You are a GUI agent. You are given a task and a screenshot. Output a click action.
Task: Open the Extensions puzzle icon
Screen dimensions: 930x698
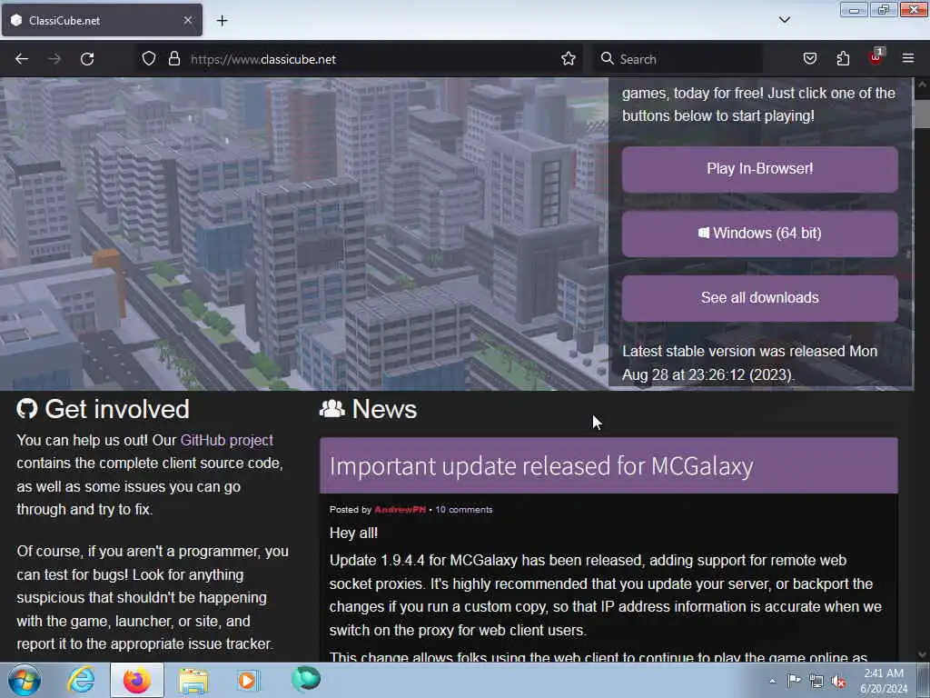843,59
